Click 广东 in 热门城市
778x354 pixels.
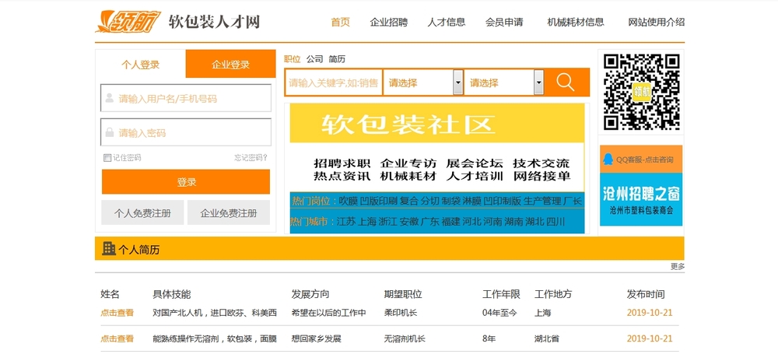pos(429,222)
